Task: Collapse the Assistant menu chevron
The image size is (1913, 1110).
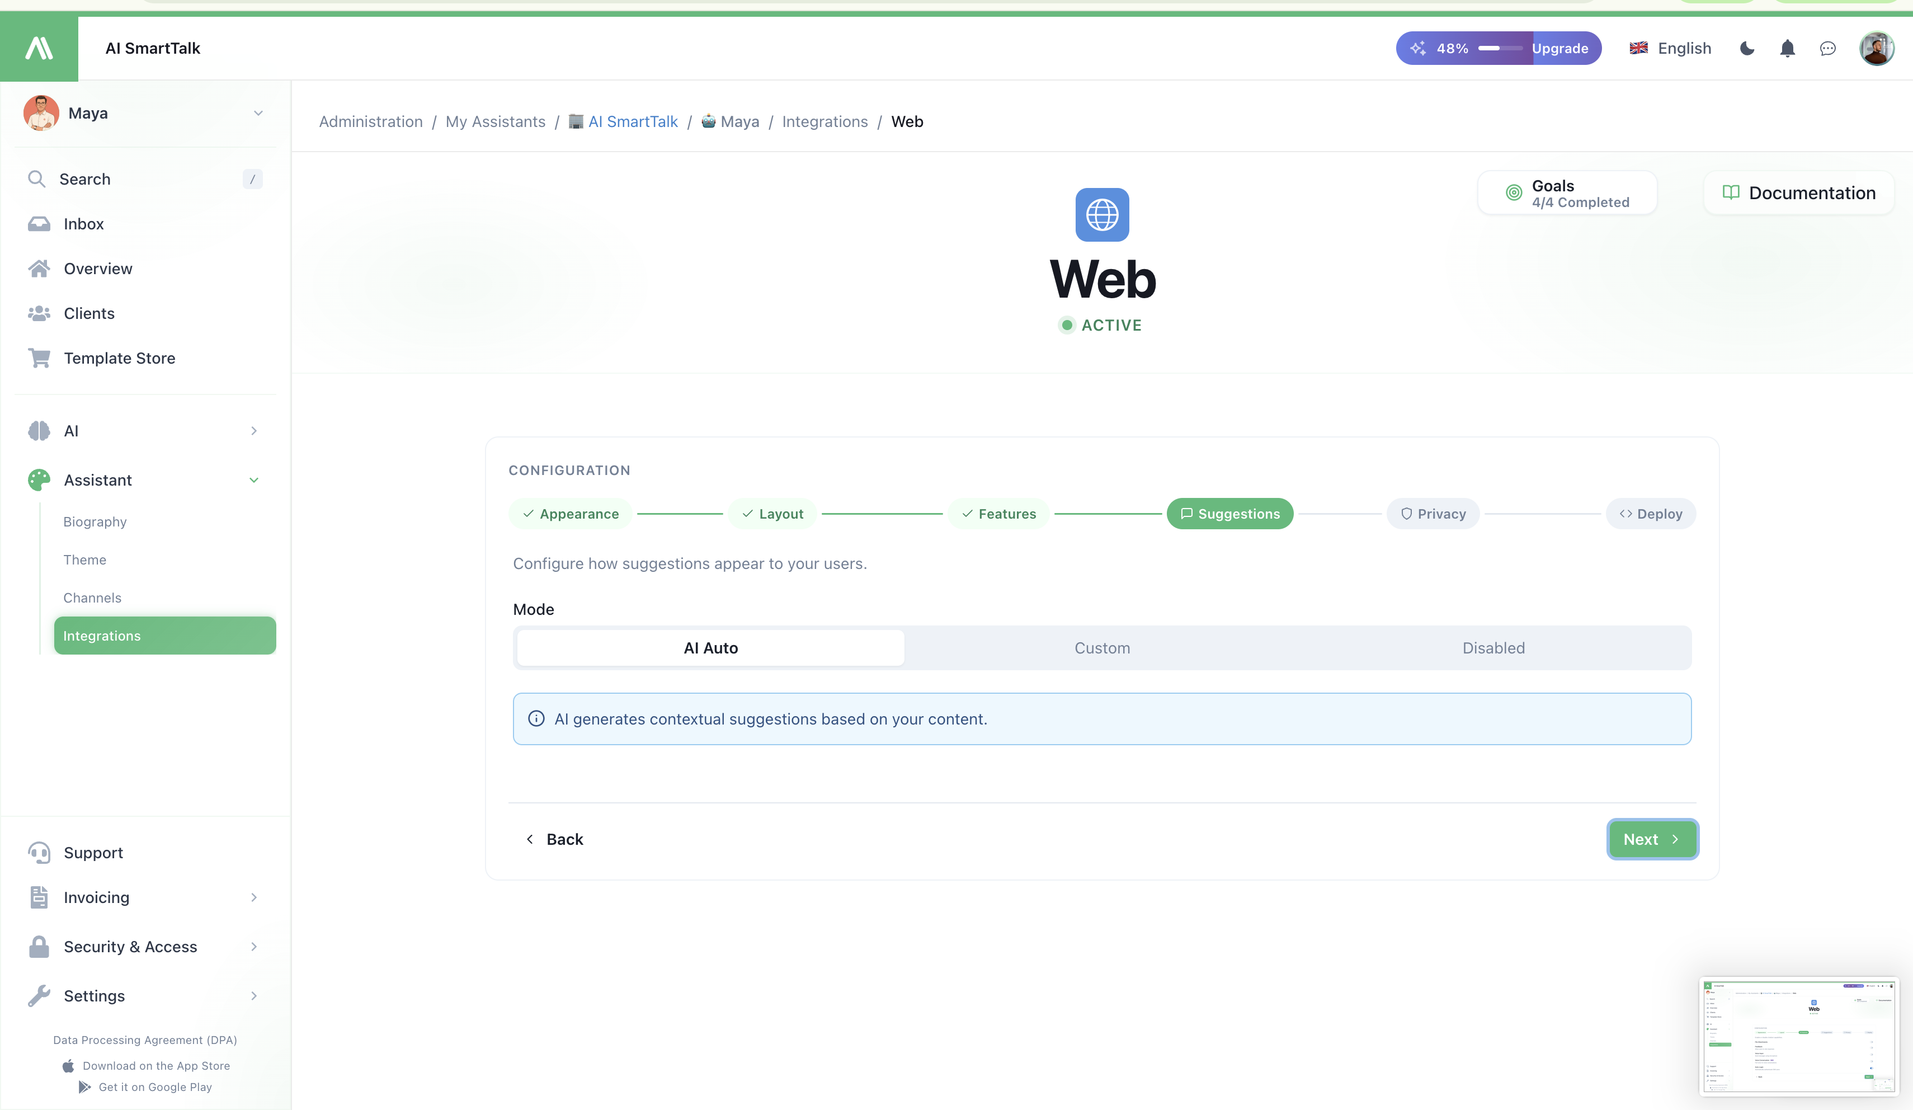Action: click(253, 481)
